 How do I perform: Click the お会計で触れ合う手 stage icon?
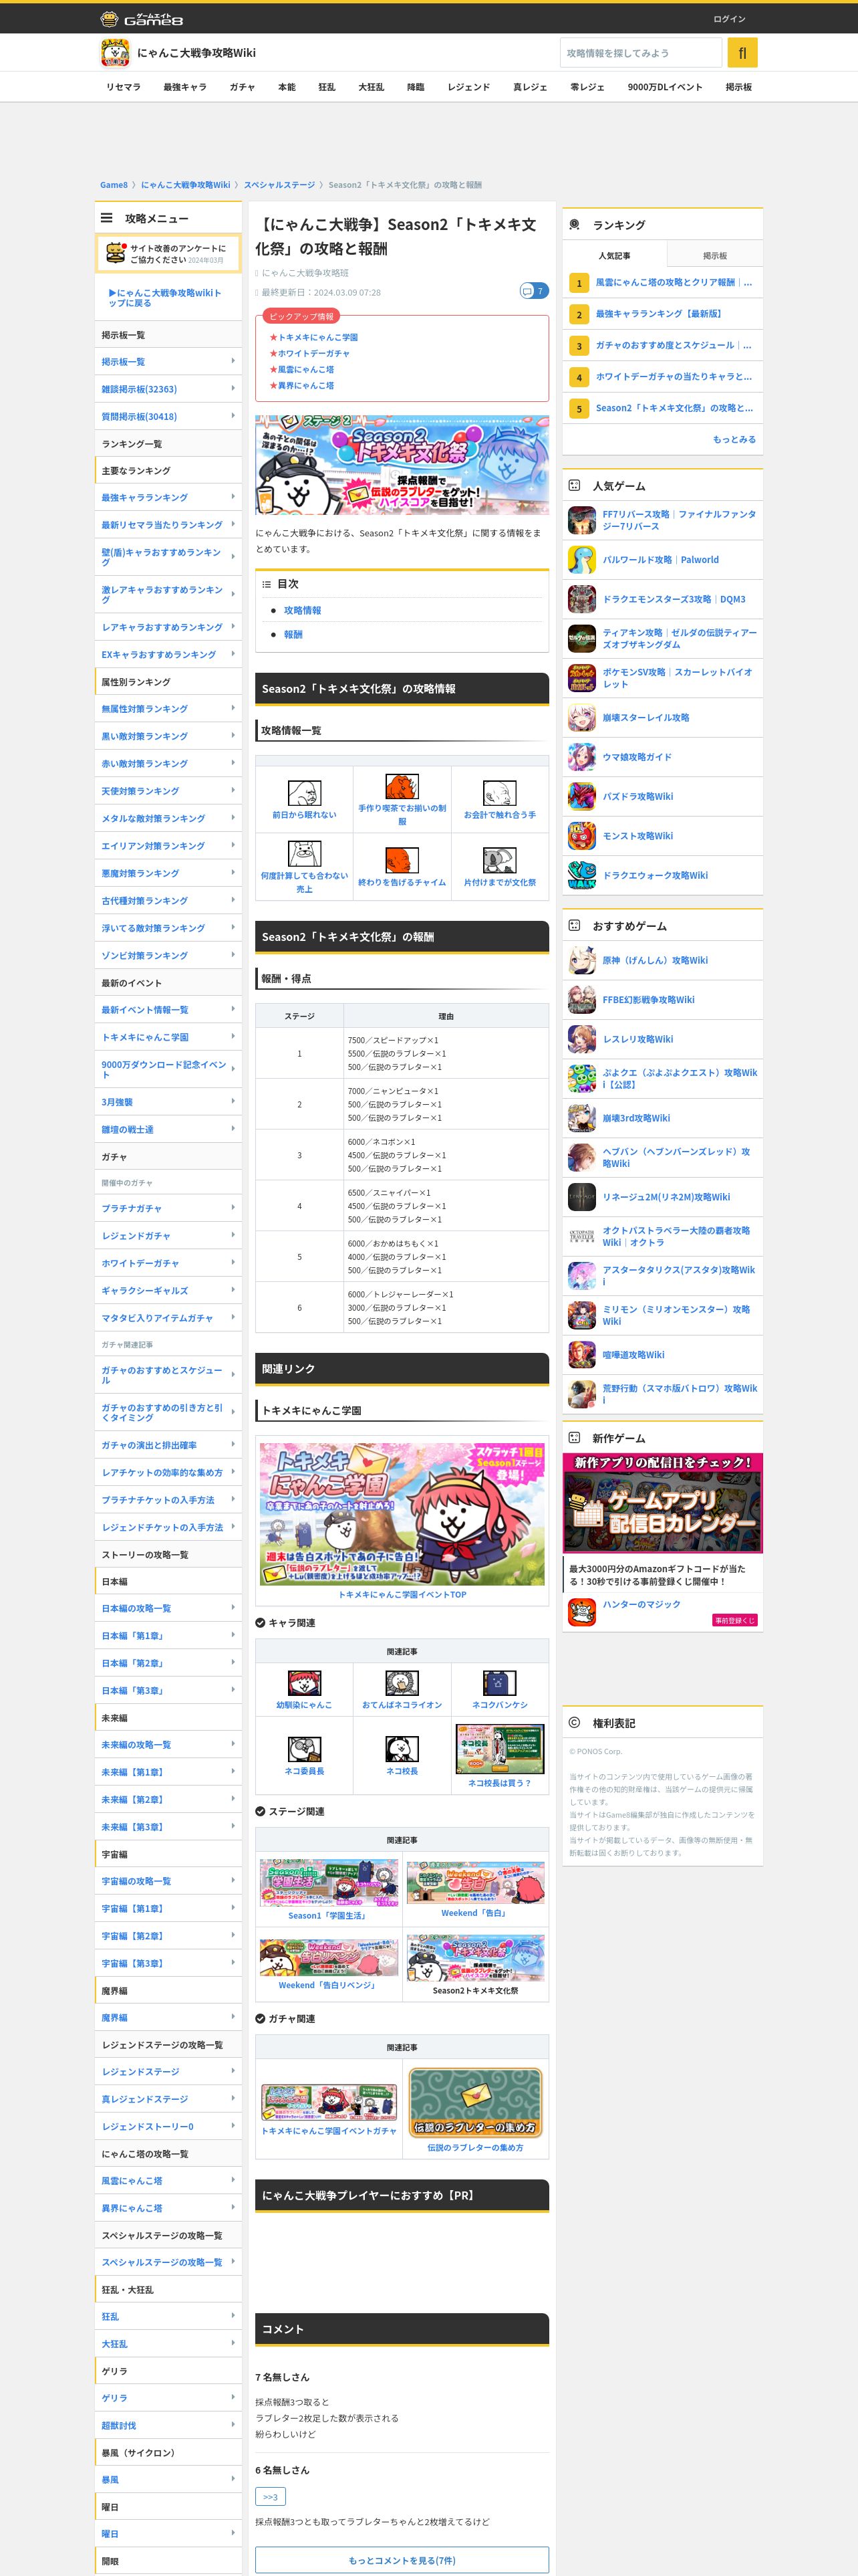tap(499, 793)
